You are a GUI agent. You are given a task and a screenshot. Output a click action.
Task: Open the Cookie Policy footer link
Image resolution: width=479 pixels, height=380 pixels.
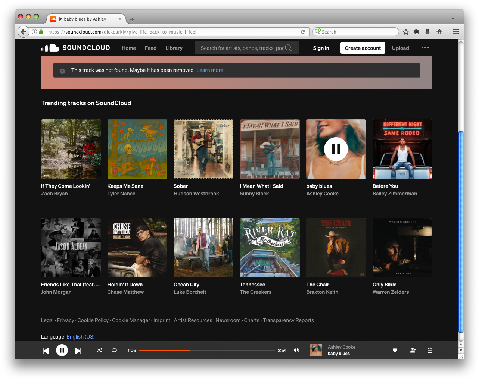[x=93, y=320]
